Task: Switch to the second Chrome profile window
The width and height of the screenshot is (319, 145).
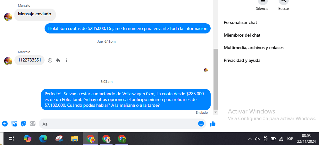Action: (x=106, y=139)
